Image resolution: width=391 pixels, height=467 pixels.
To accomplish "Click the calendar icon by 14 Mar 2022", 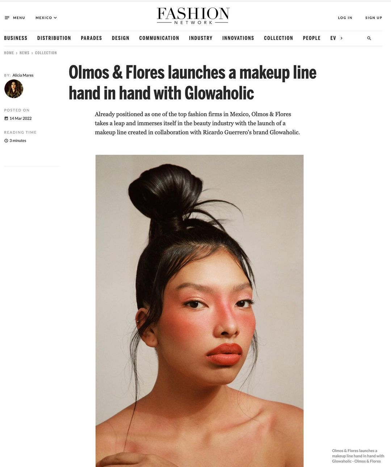I will [x=6, y=118].
